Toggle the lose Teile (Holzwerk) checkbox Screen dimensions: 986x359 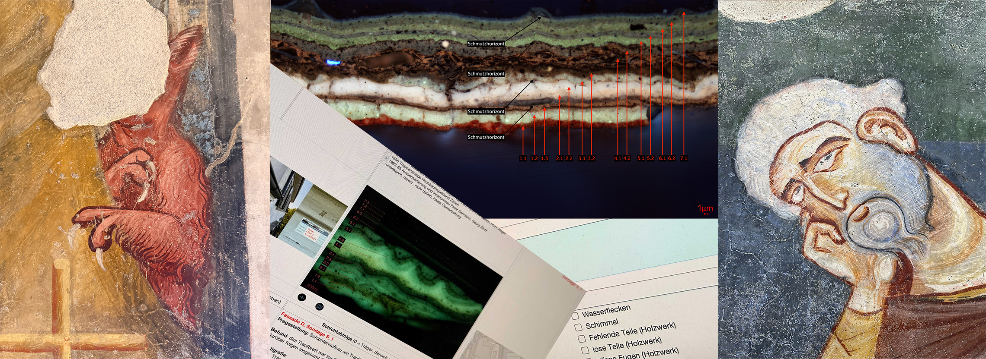(x=585, y=350)
